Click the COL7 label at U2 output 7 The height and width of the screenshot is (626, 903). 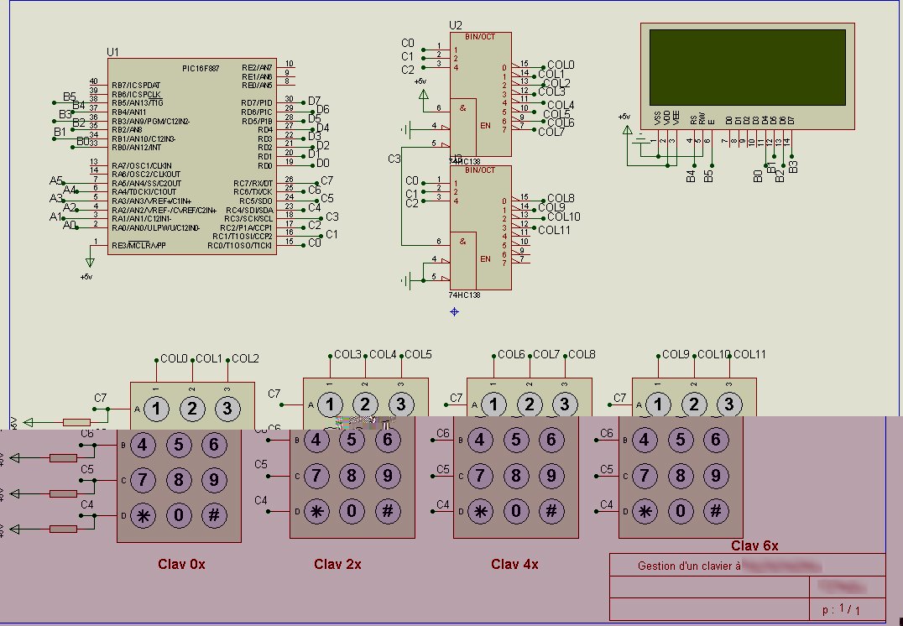(551, 132)
